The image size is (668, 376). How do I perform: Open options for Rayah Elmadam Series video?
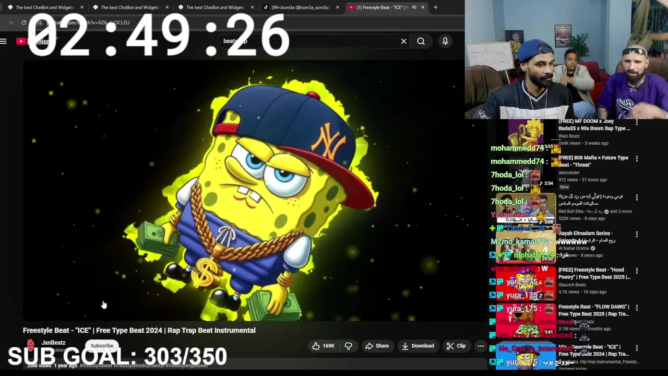637,234
